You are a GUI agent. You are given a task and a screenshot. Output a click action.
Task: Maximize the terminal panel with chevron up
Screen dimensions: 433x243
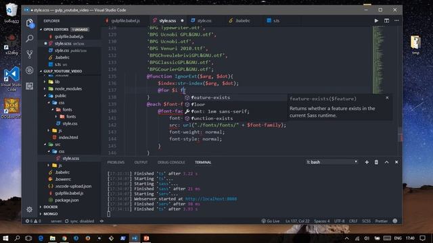click(386, 162)
